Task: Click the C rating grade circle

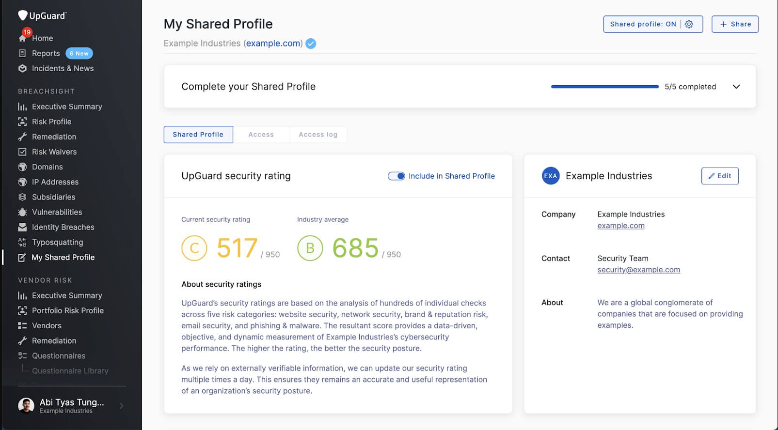Action: pyautogui.click(x=194, y=248)
